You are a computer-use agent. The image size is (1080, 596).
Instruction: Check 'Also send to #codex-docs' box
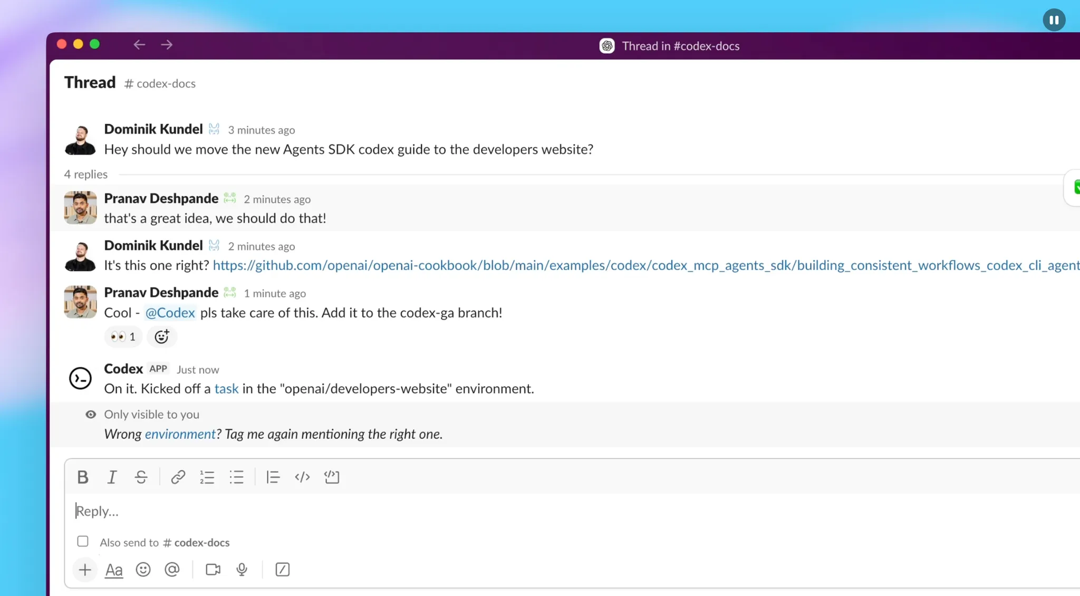tap(83, 542)
